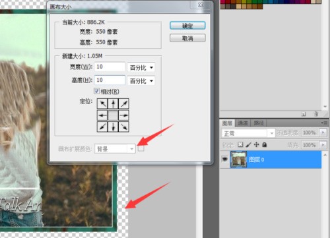Lock all with the padlock icon
Image resolution: width=330 pixels, height=238 pixels.
tap(265, 144)
